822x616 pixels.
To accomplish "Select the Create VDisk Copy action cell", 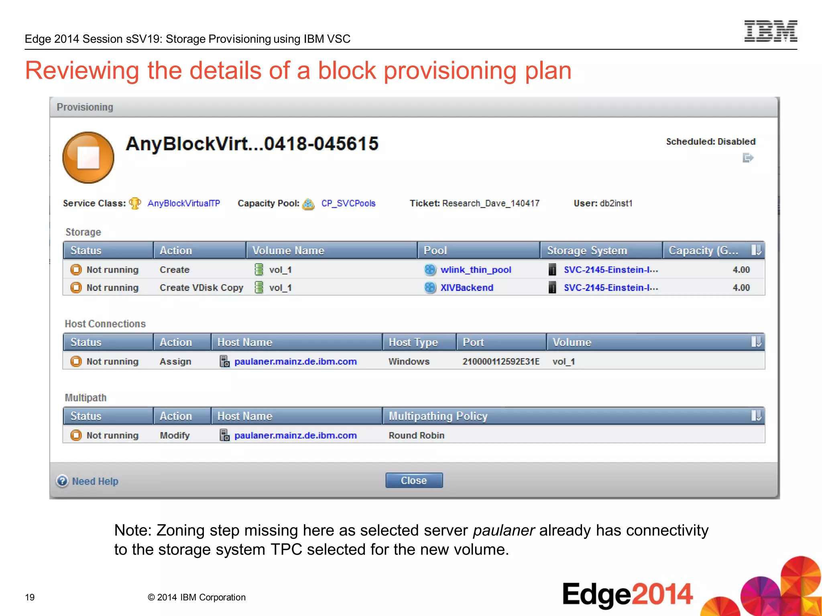I will [201, 288].
